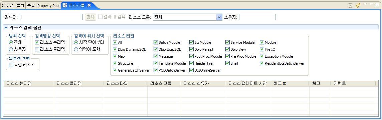Toggle the Message checkbox
This screenshot has width=382, height=120.
click(x=156, y=56)
